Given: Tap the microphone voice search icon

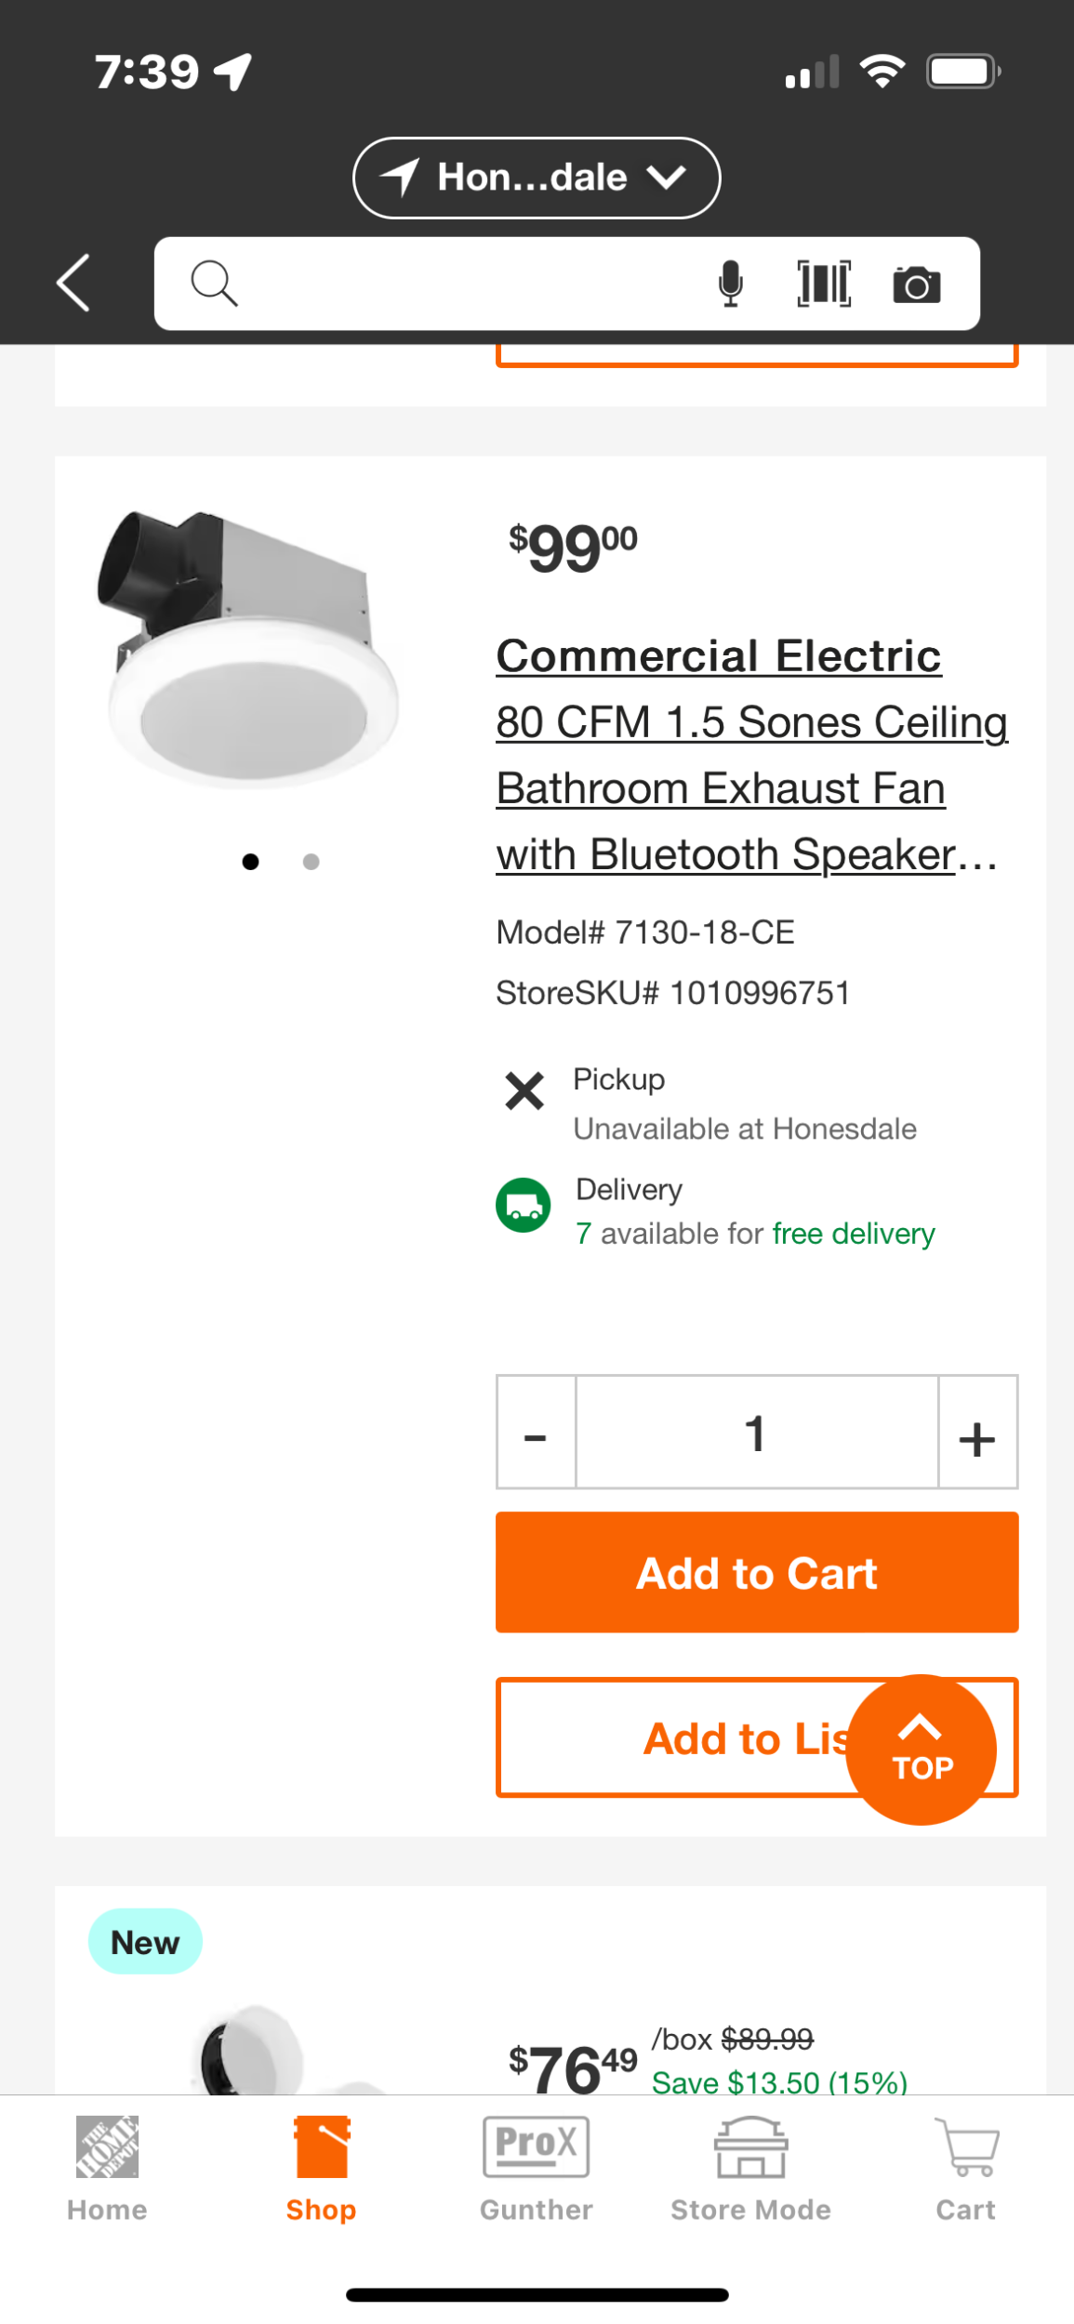Looking at the screenshot, I should point(731,284).
